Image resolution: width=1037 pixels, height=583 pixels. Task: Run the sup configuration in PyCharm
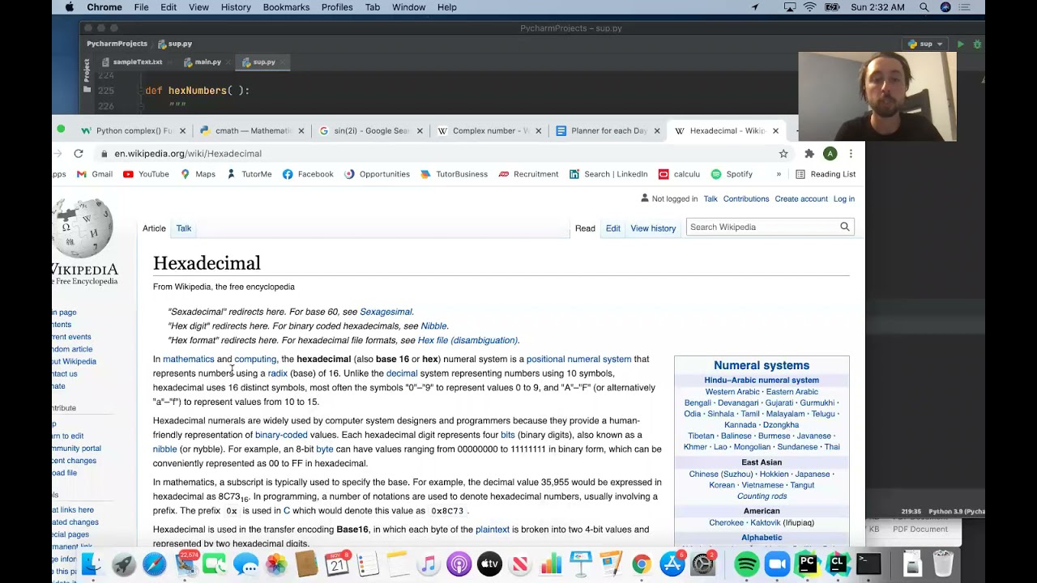(x=961, y=44)
